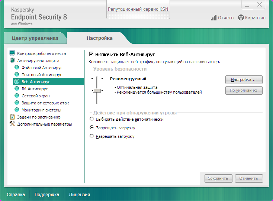The width and height of the screenshot is (273, 201).
Task: Click the Настройка... security level button
Action: click(x=244, y=80)
